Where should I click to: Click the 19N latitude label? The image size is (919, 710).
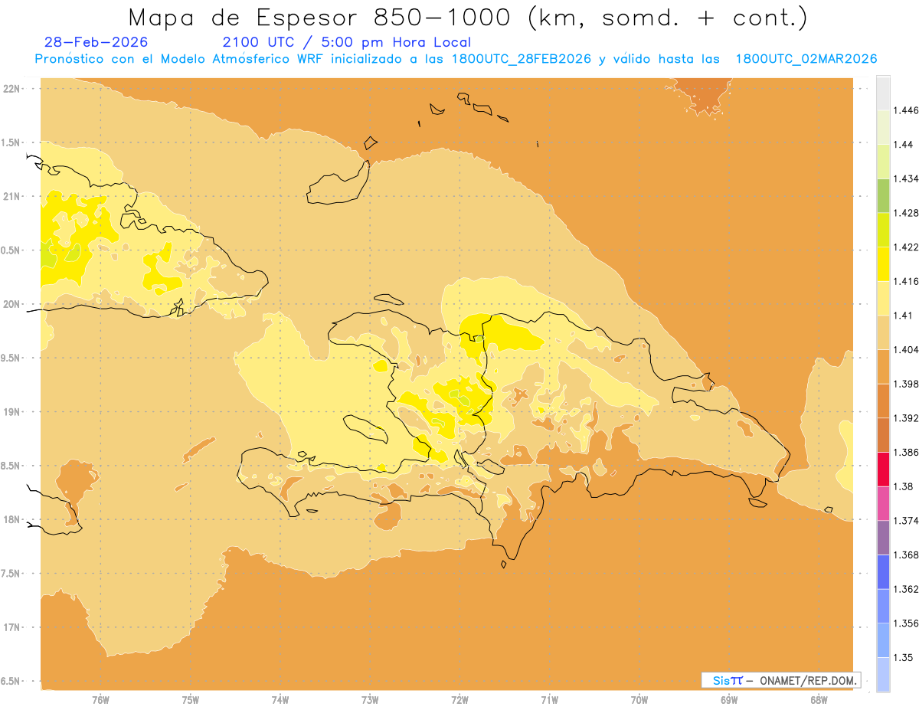(12, 411)
